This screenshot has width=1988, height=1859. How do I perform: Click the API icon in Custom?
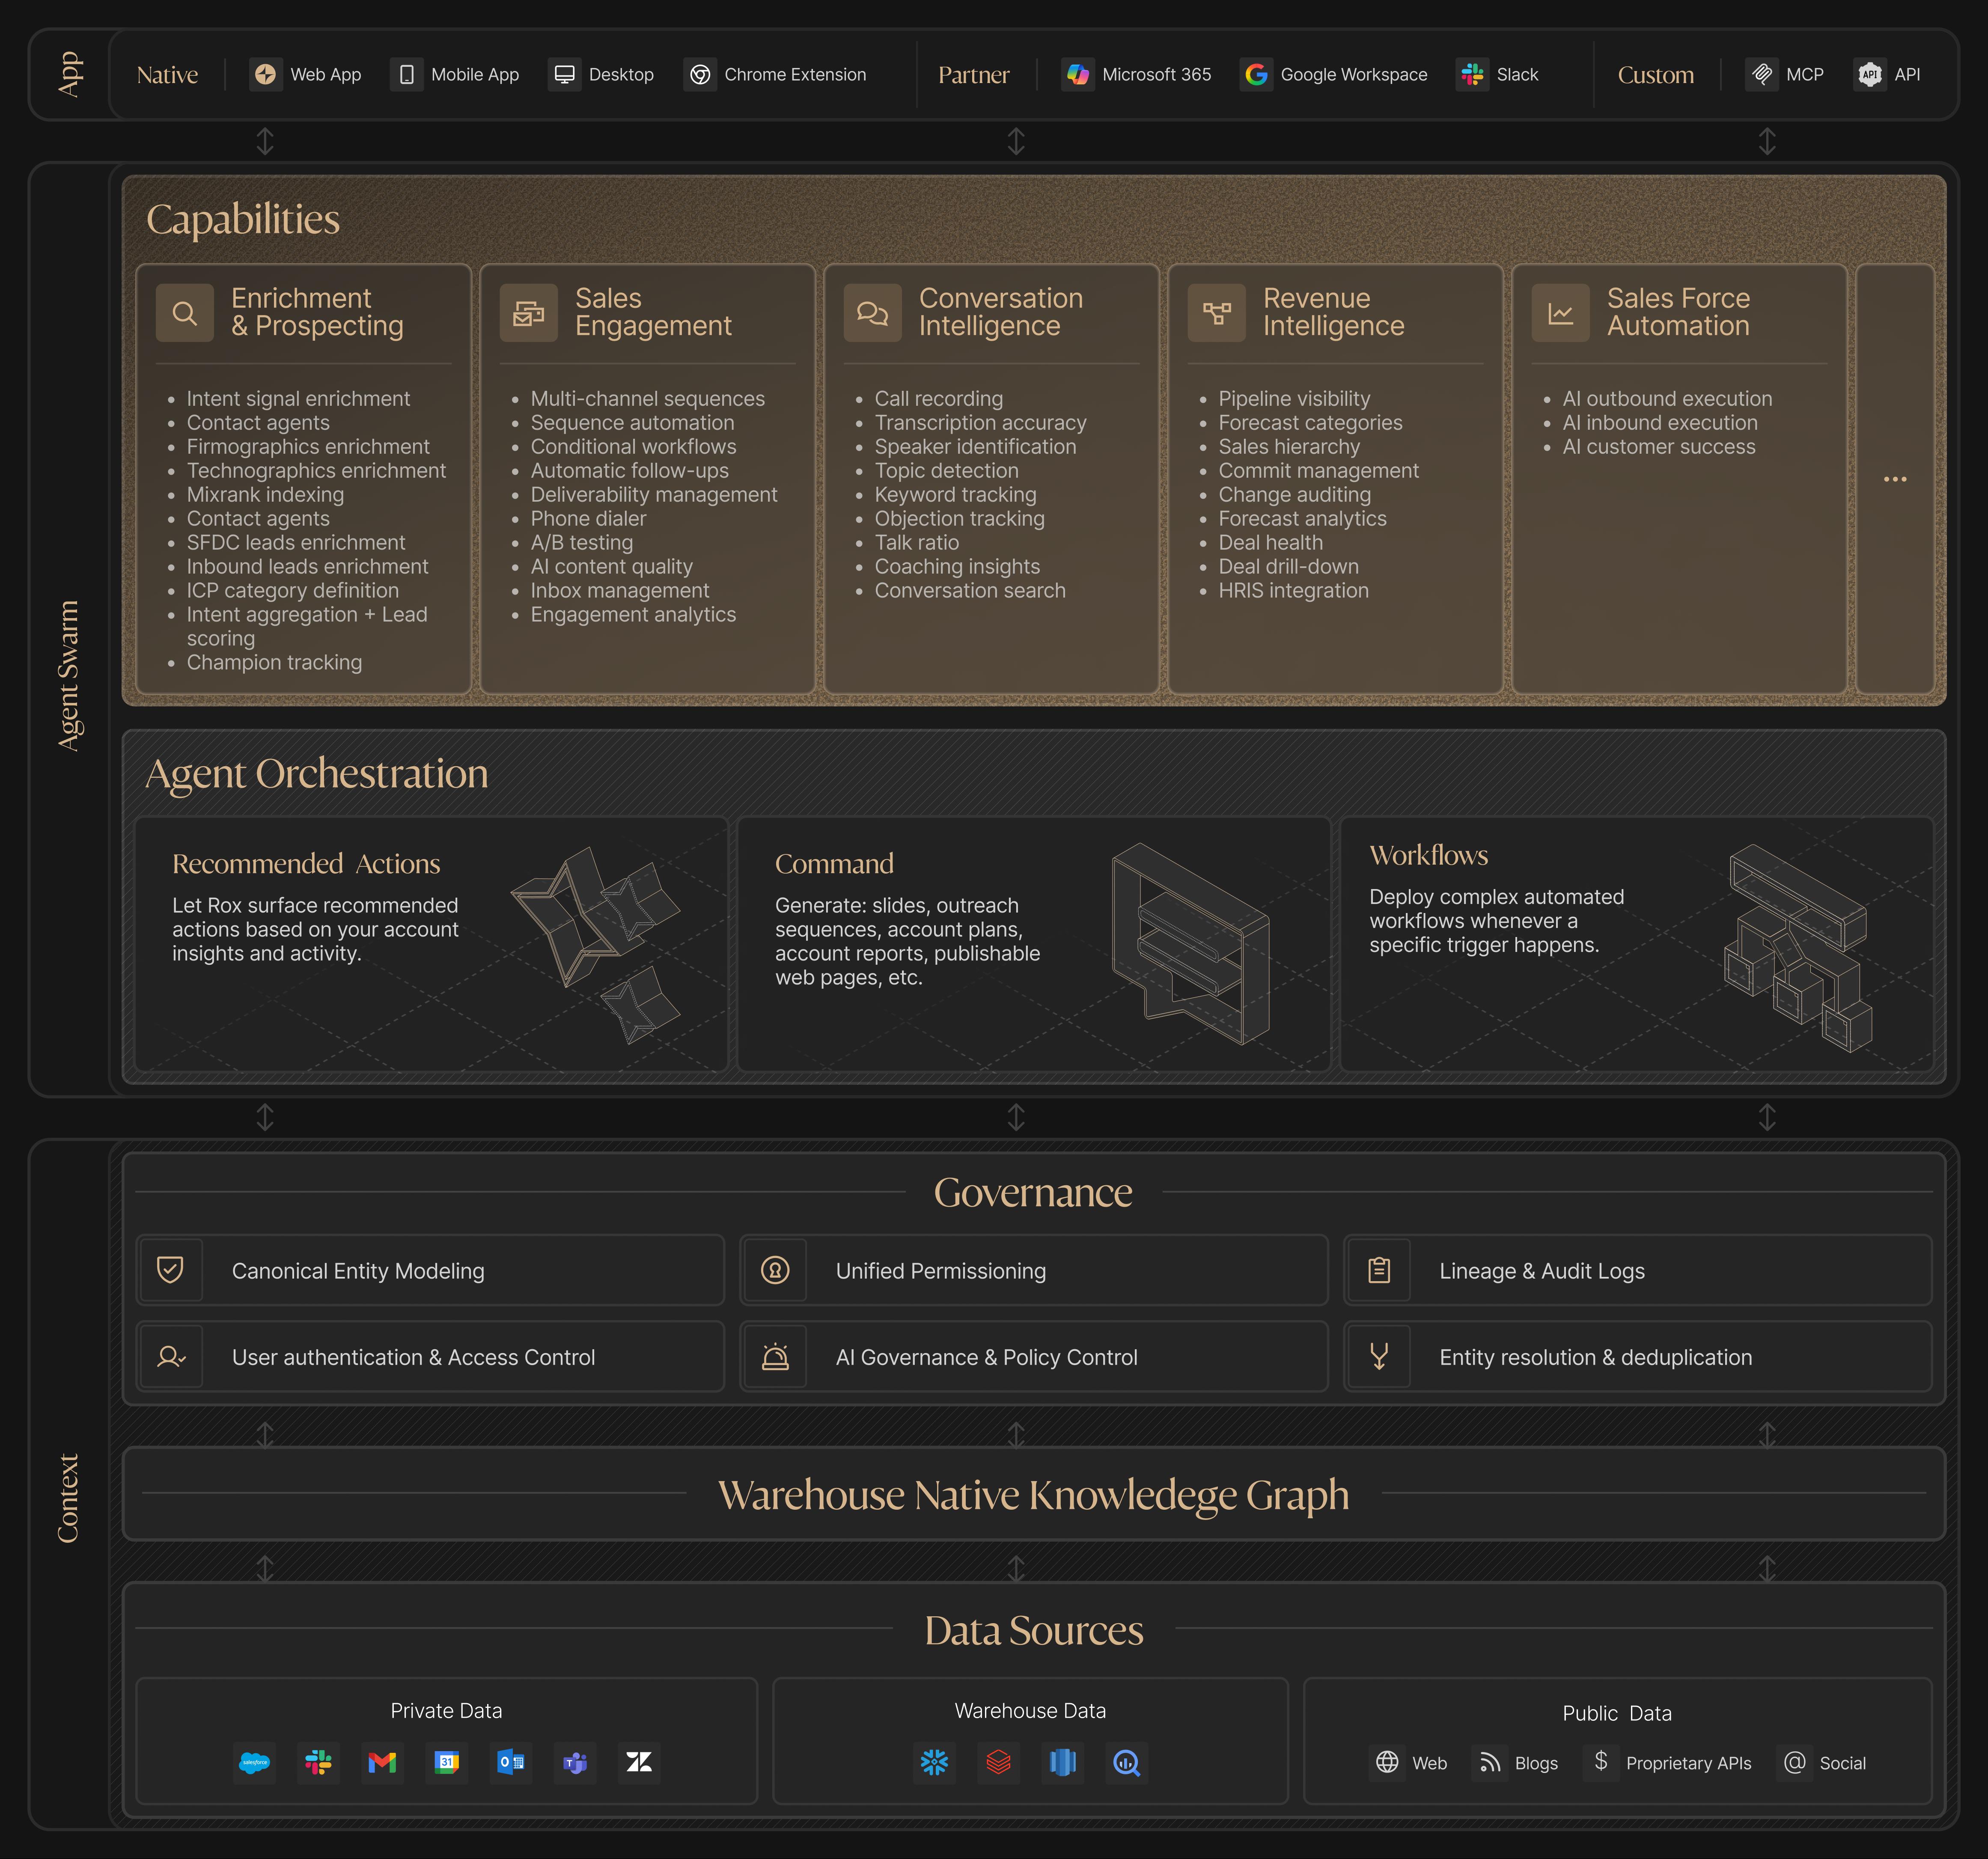point(1869,75)
